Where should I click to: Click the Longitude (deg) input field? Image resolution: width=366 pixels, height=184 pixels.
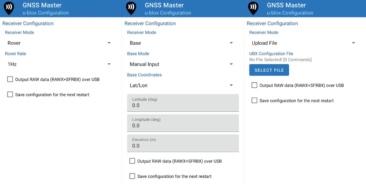pyautogui.click(x=183, y=123)
